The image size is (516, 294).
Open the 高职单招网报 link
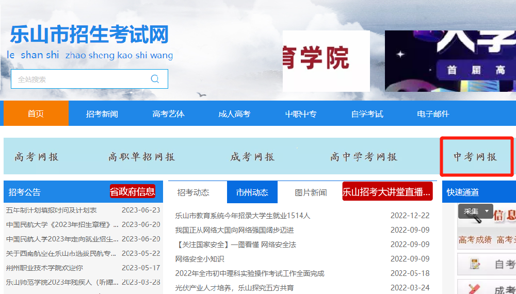click(x=142, y=157)
